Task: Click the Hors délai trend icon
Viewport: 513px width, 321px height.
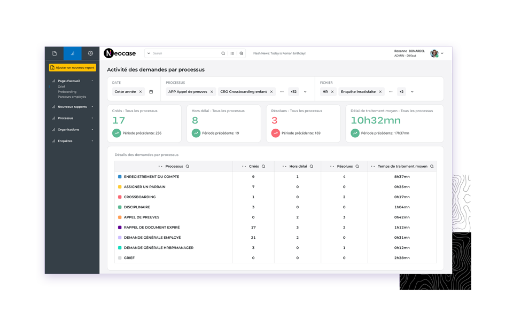Action: click(x=196, y=133)
